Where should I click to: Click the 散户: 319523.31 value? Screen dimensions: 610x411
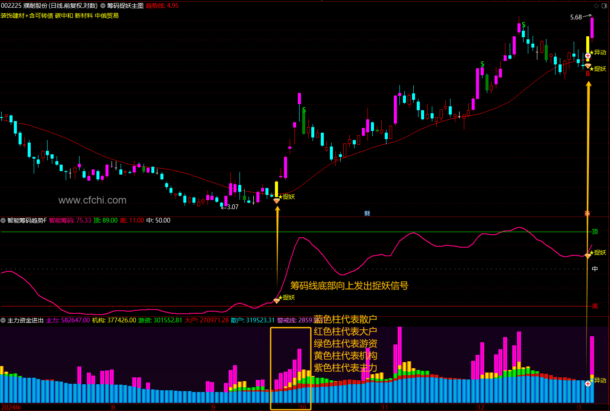pos(253,320)
